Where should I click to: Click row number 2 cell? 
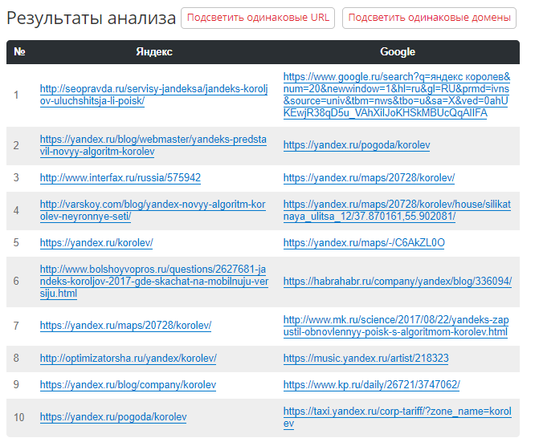16,146
